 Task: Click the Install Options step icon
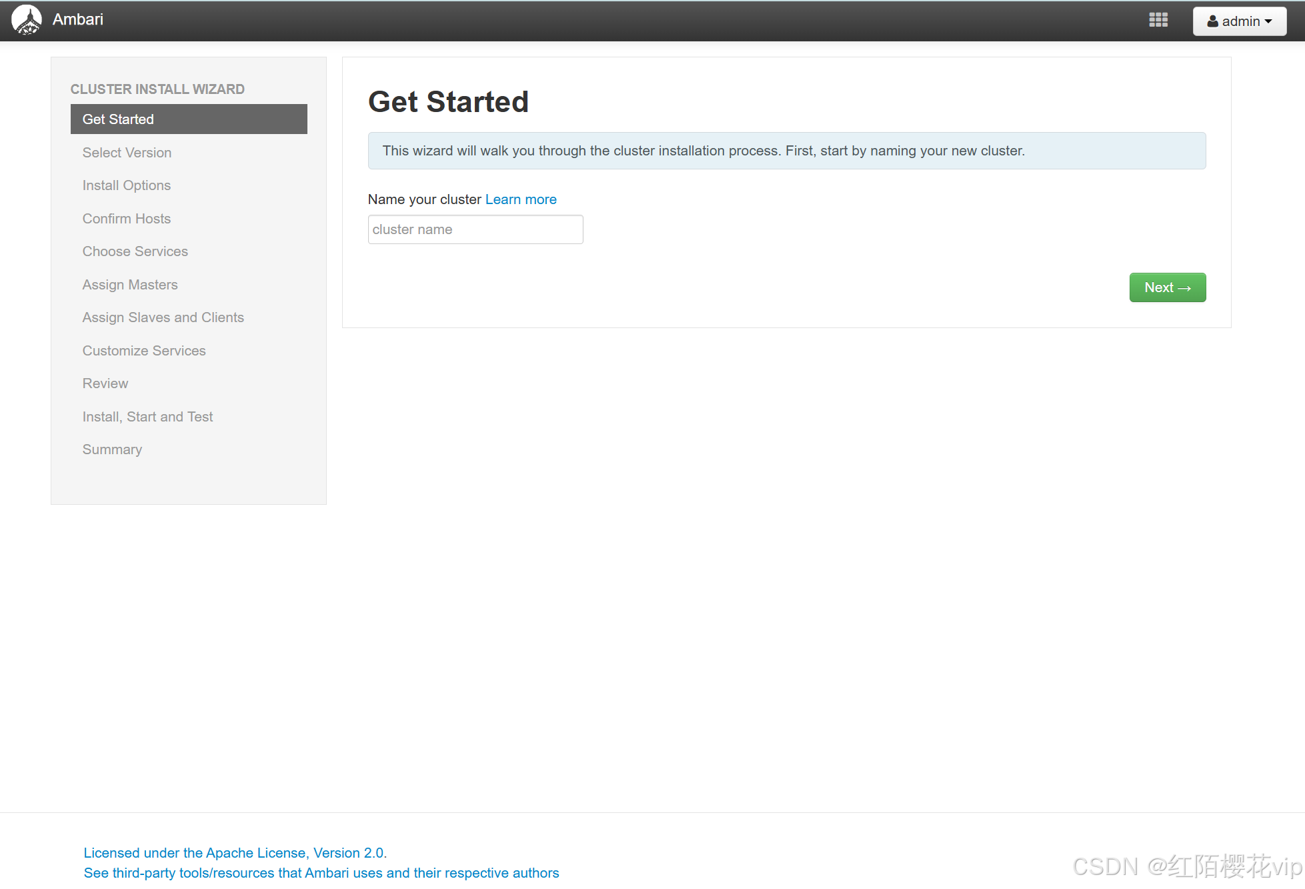tap(126, 185)
